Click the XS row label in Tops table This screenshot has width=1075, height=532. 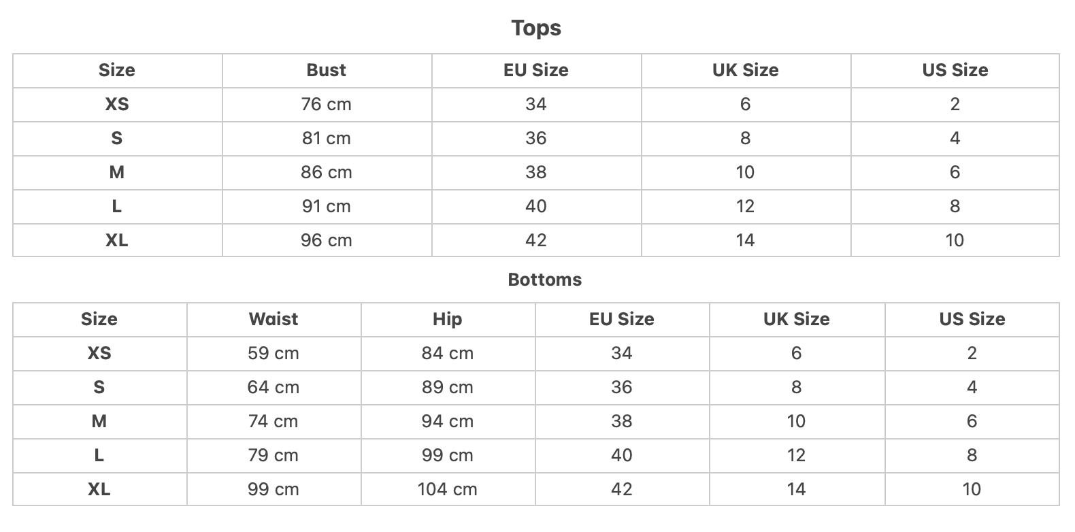click(x=117, y=104)
